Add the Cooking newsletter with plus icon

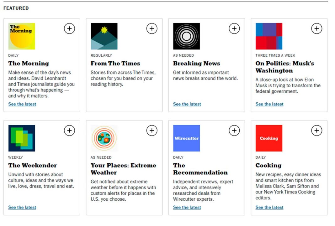316,130
